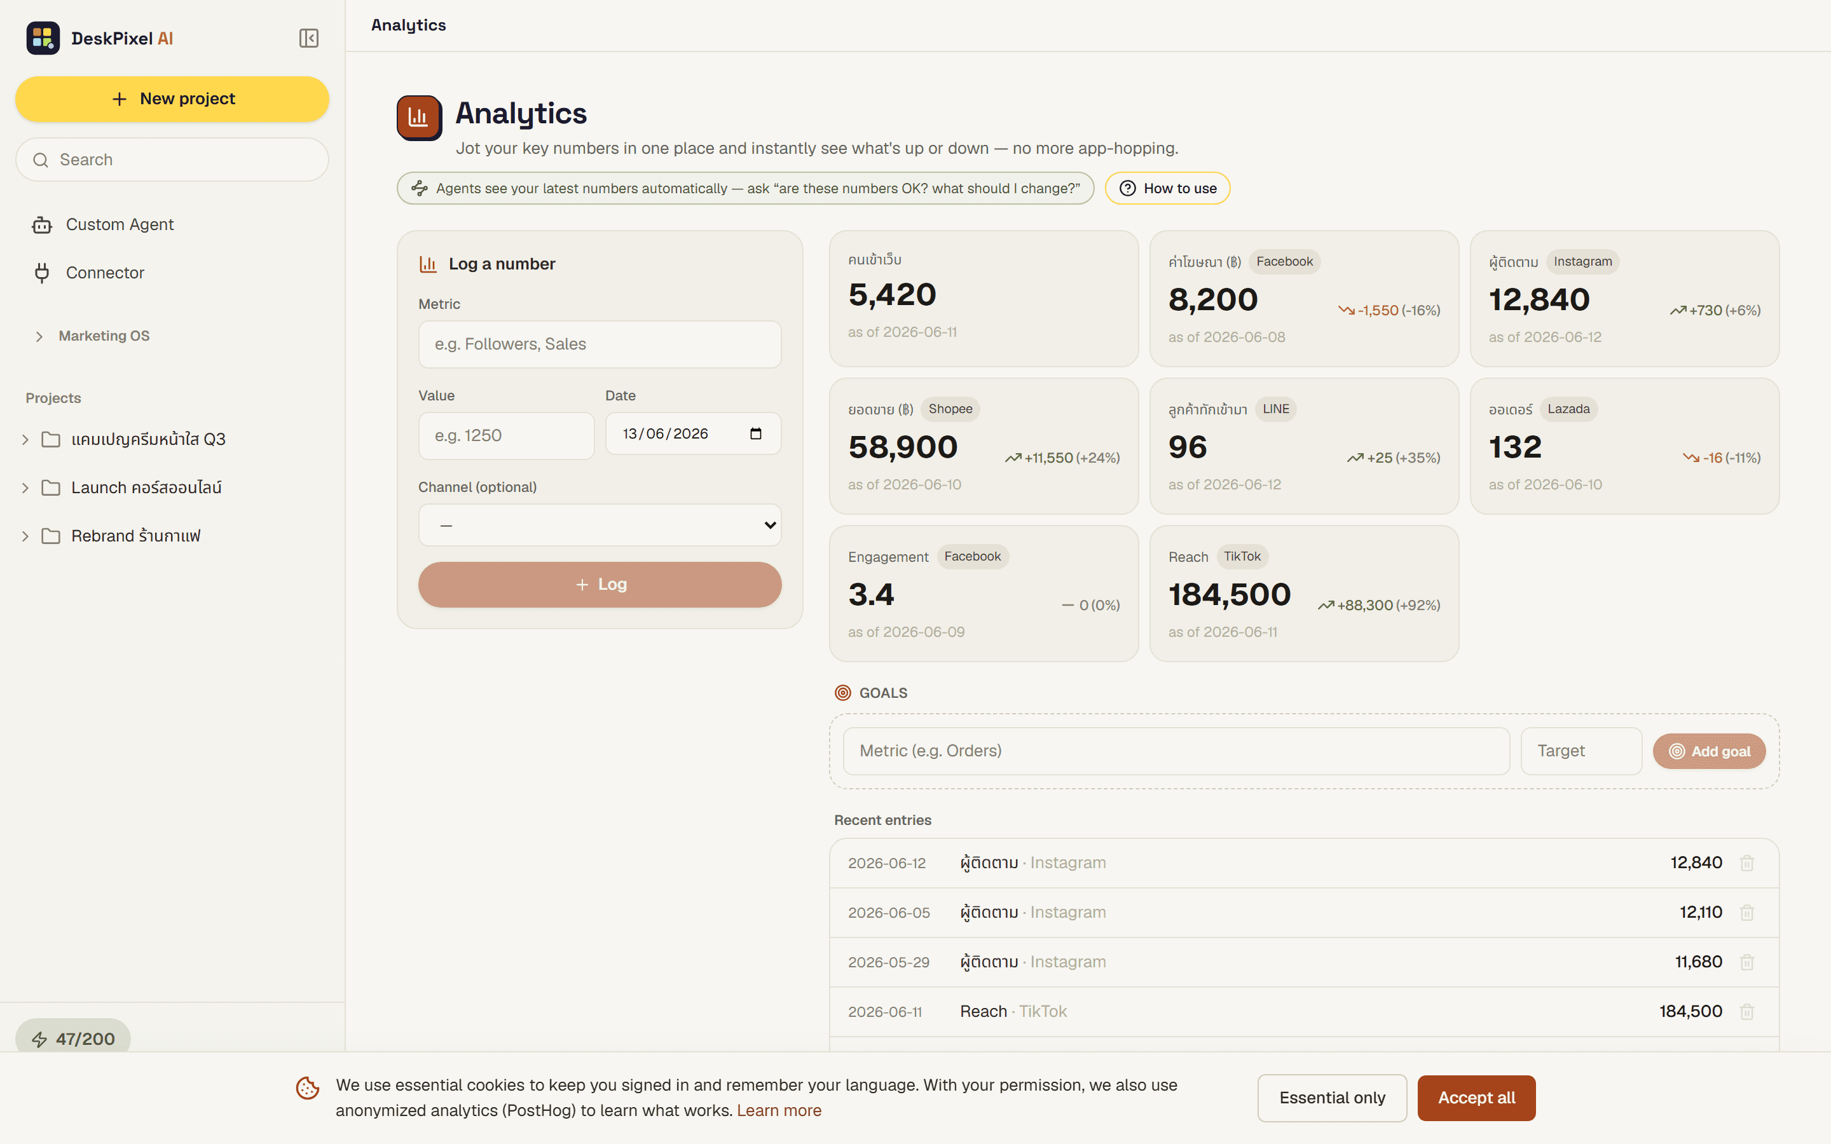Open Custom Agent from sidebar
Screen dimensions: 1831x1144
pos(120,225)
